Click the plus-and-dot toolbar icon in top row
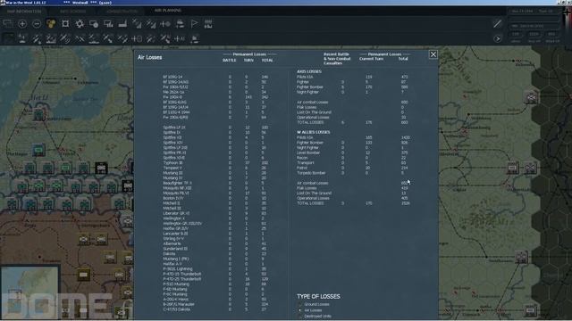 165,24
